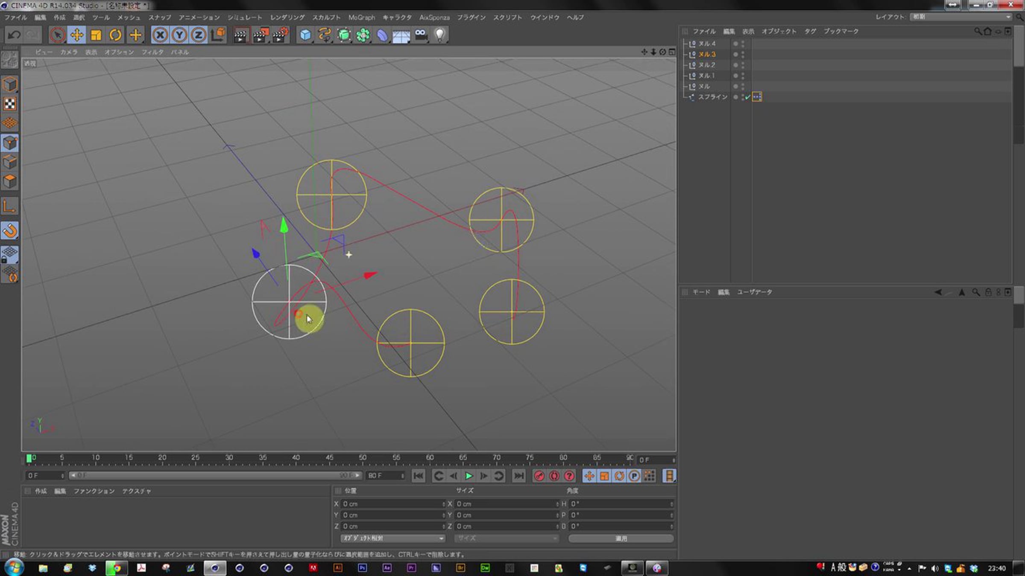Switch to Texture mode checkerboard icon
Screen dimensions: 1025x576
pyautogui.click(x=10, y=104)
